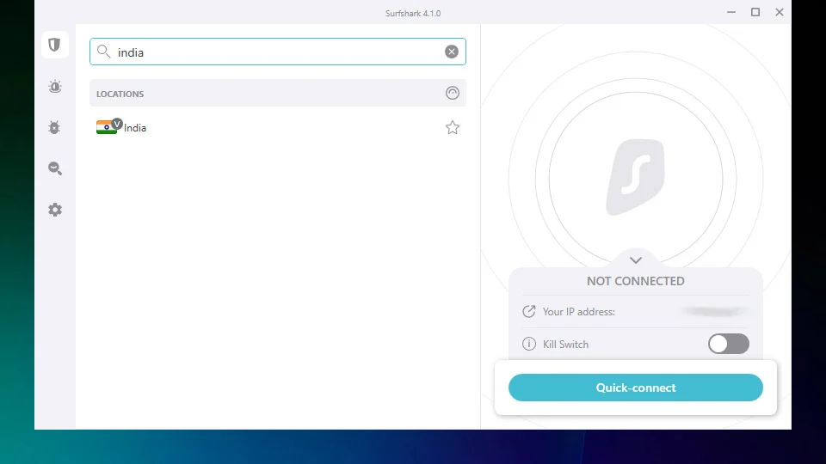Clear the search field with the X icon
This screenshot has width=826, height=464.
pyautogui.click(x=452, y=52)
